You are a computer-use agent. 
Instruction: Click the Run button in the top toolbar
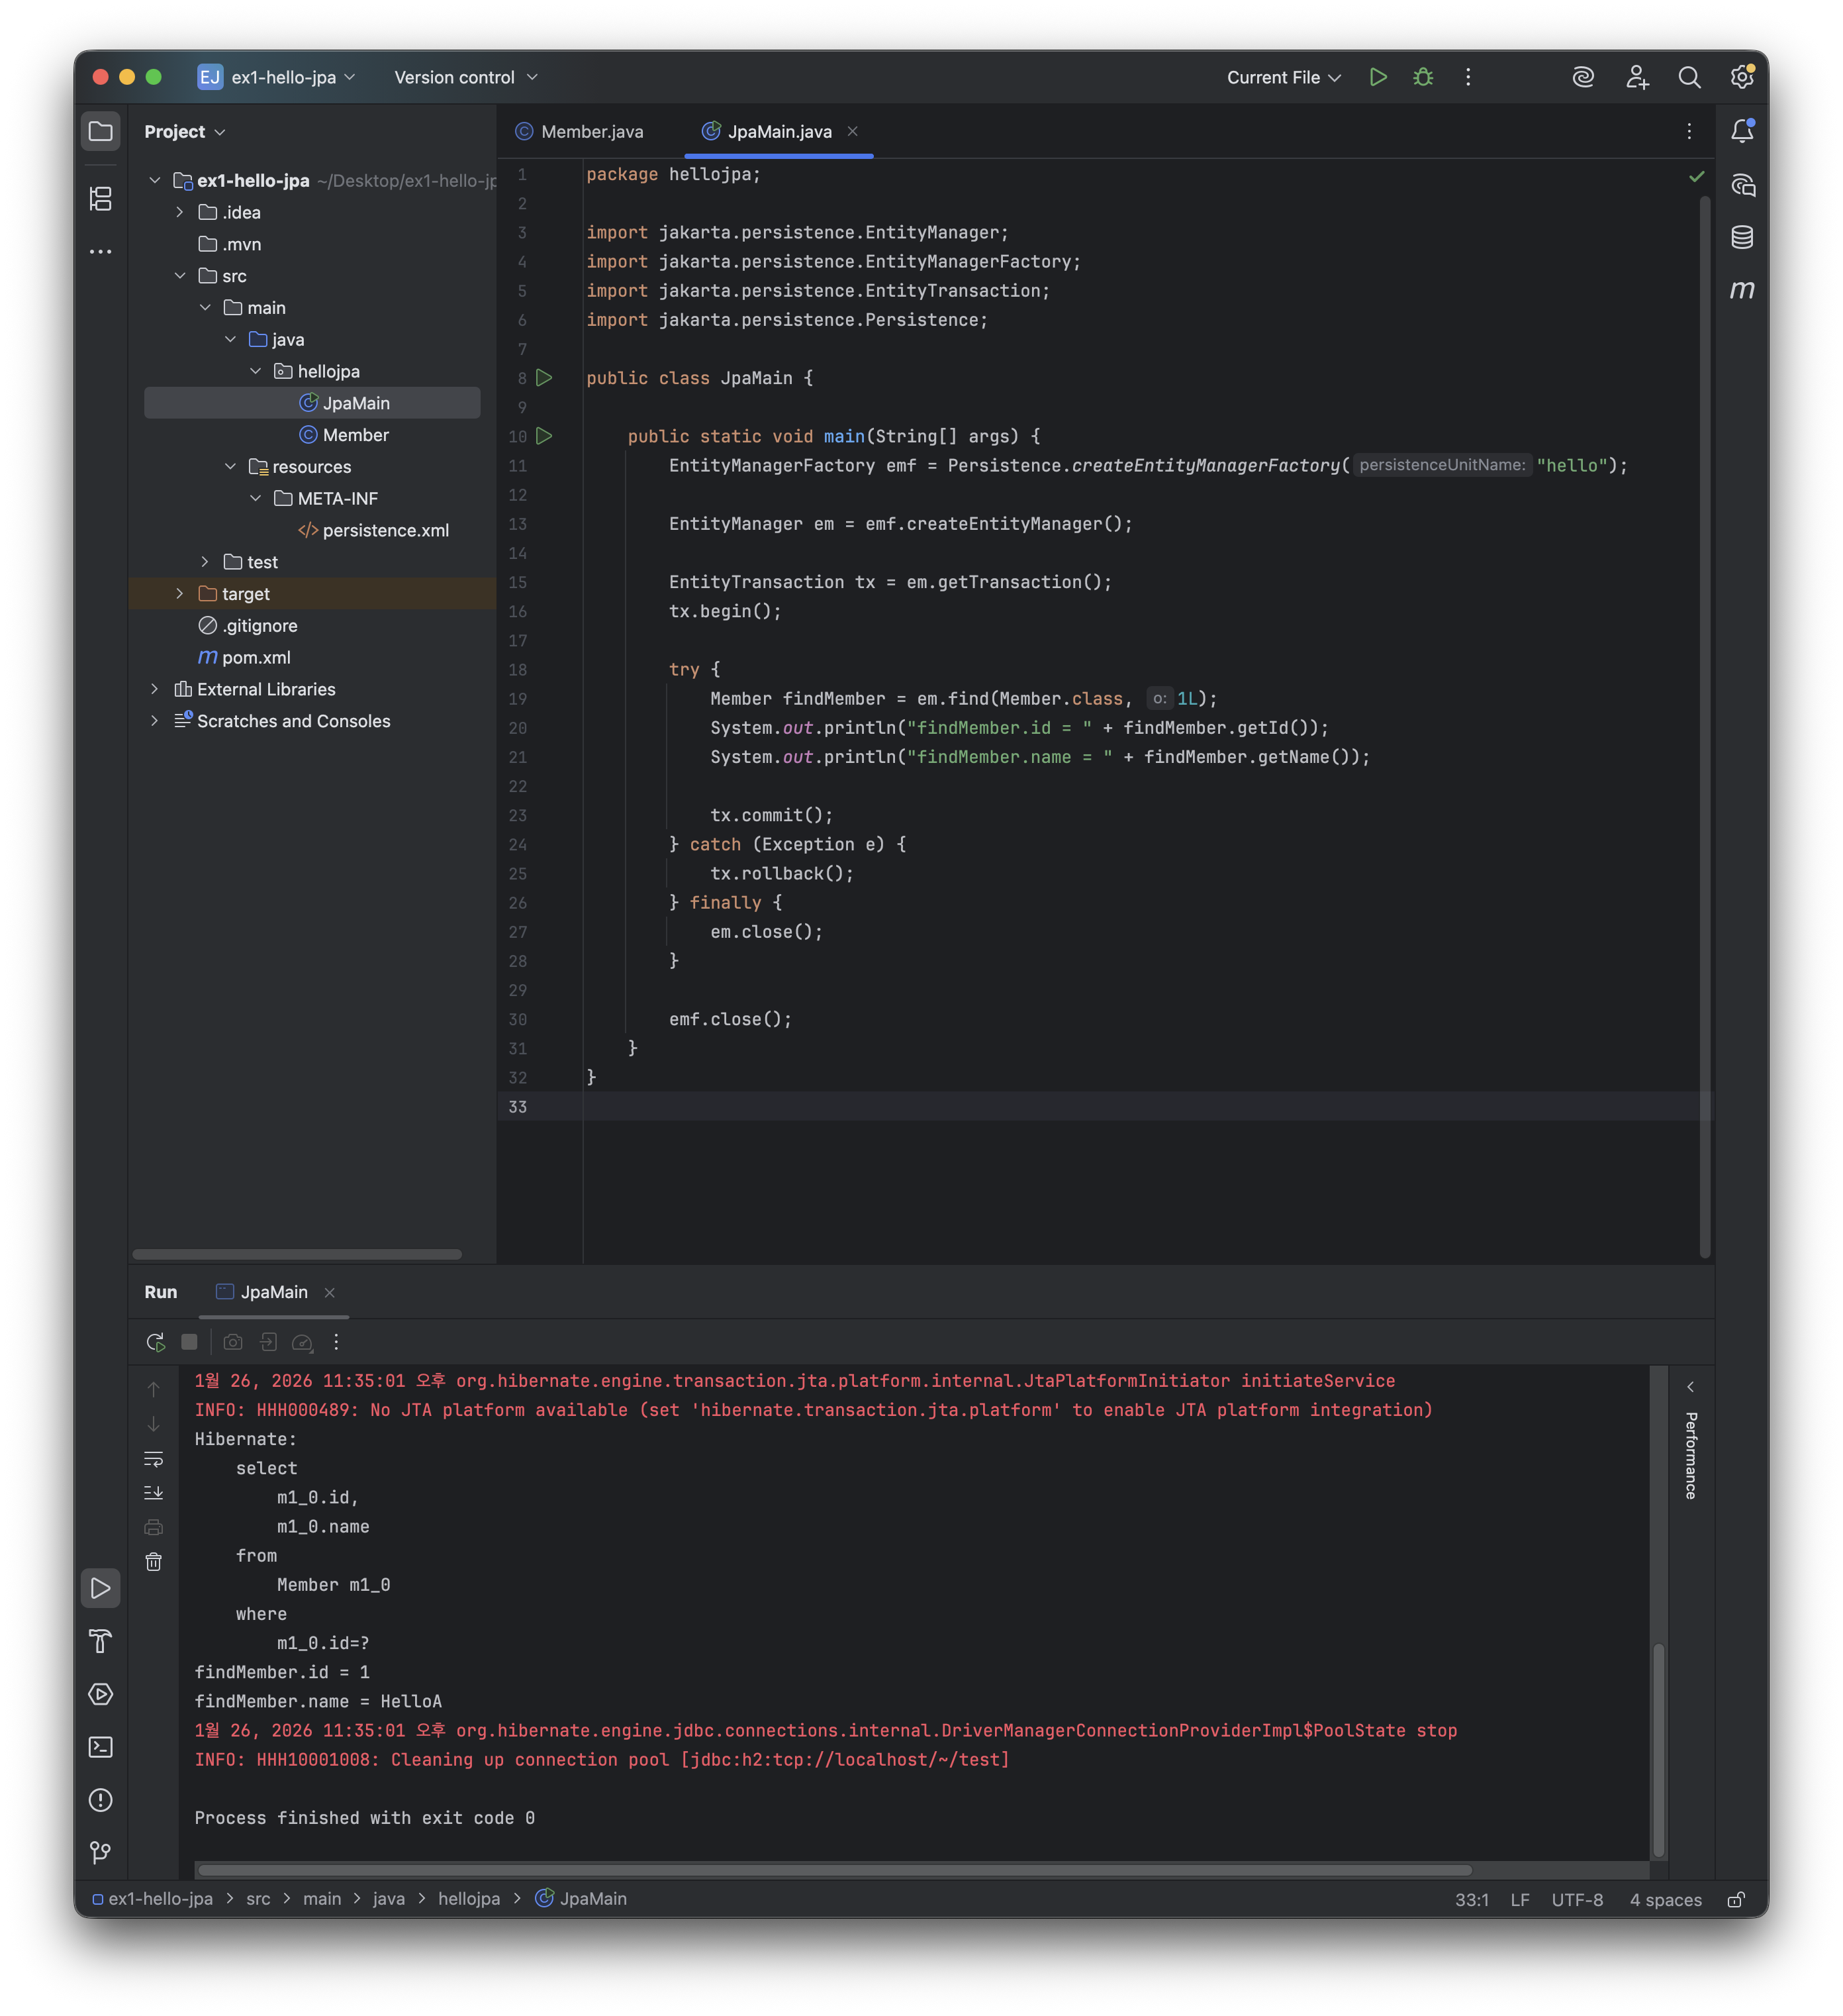click(x=1377, y=77)
